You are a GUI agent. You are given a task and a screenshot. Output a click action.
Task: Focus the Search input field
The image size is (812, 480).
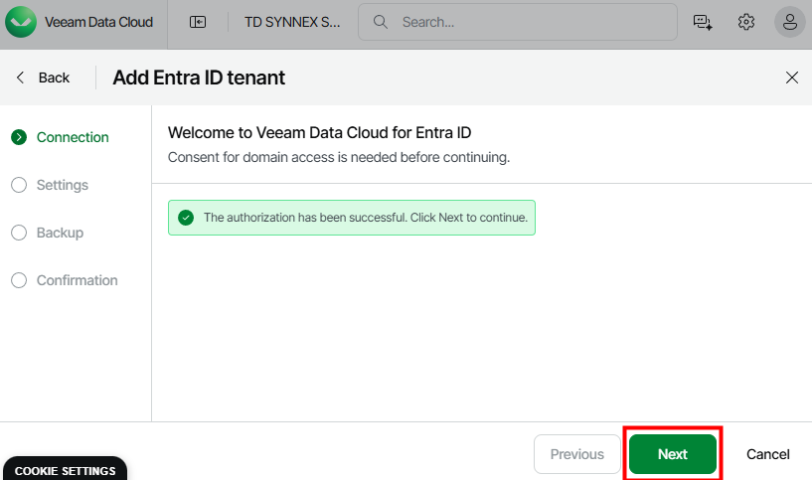point(527,22)
